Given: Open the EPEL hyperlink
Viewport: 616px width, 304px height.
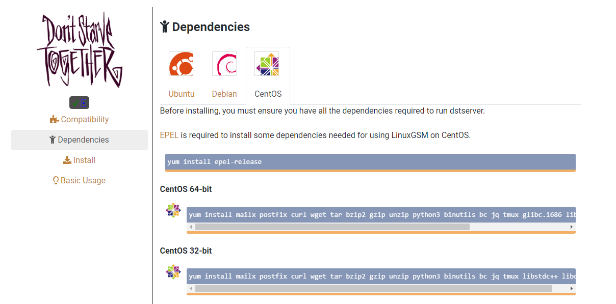Looking at the screenshot, I should pyautogui.click(x=169, y=135).
